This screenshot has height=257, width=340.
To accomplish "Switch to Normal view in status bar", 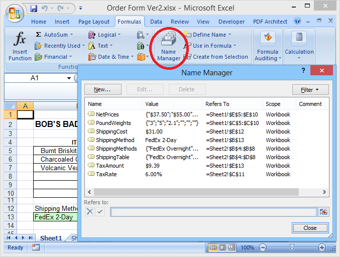I will [x=213, y=247].
